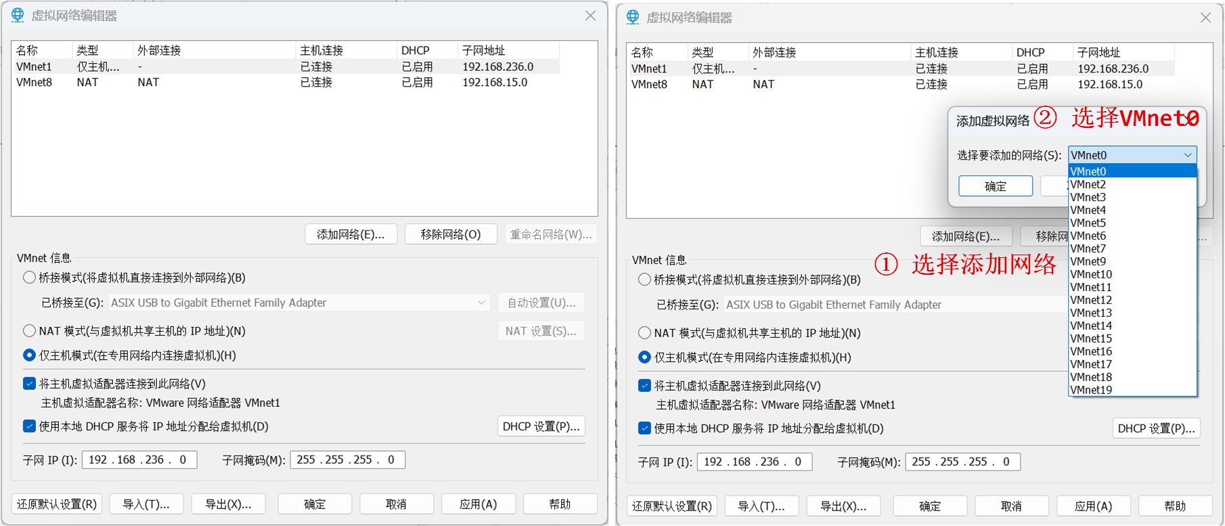Click 添加网络(E) button in left window

click(351, 234)
